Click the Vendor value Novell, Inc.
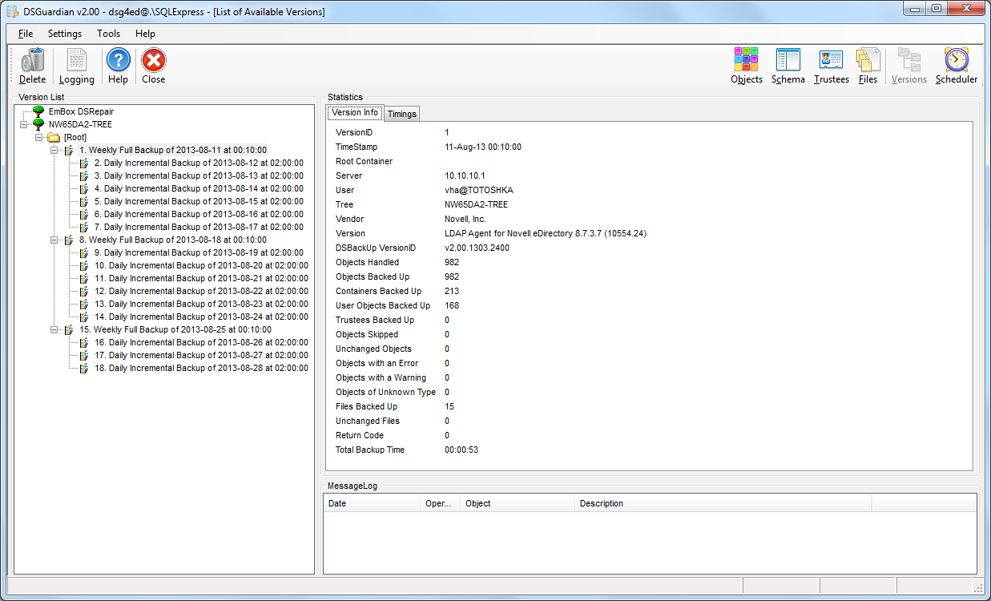Screen dimensions: 991x601 click(x=465, y=219)
